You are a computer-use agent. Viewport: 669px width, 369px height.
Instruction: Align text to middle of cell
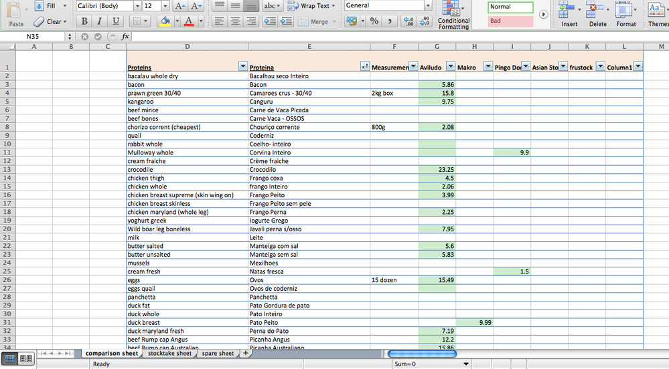tap(235, 6)
